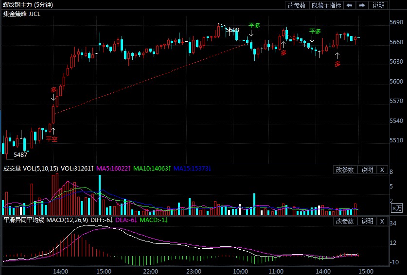Close the MACD indicator panel
The width and height of the screenshot is (407, 275).
tap(382, 221)
